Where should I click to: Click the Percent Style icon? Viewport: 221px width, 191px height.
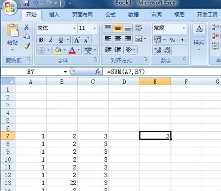click(172, 40)
